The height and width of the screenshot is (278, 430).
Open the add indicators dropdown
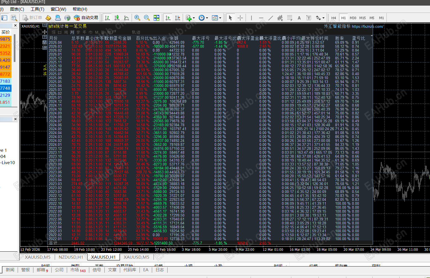(x=190, y=18)
